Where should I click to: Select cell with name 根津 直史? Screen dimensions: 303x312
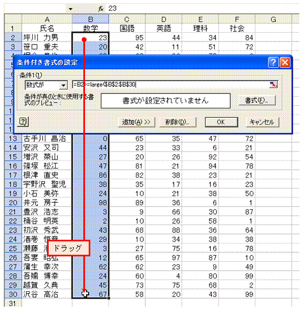[47, 175]
